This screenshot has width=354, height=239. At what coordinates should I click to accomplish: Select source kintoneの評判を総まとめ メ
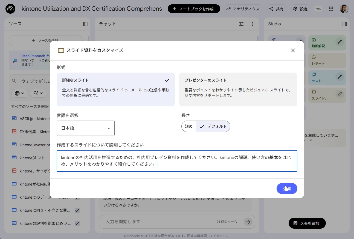click(x=45, y=223)
